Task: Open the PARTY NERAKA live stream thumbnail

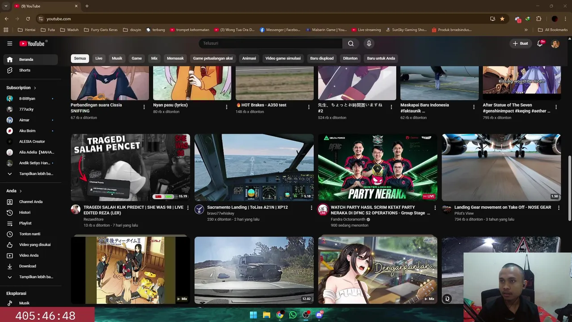Action: pyautogui.click(x=378, y=167)
